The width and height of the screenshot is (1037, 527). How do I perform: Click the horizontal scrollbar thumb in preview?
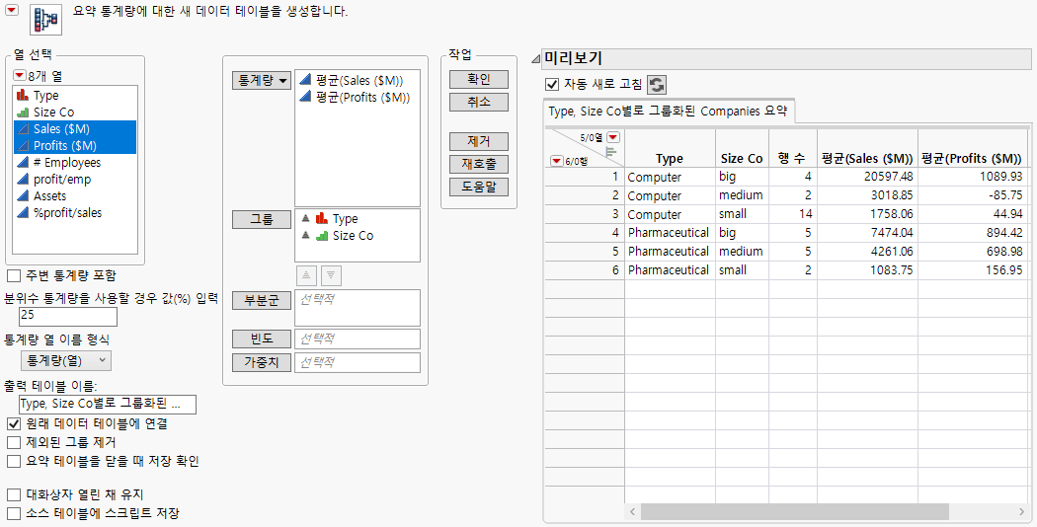pos(795,512)
